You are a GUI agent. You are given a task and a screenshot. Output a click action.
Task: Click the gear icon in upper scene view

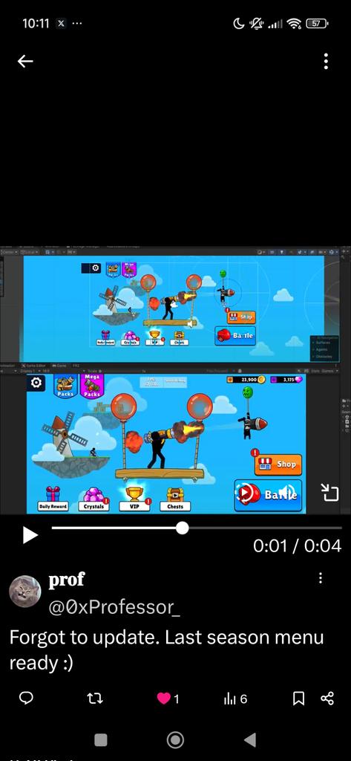tap(96, 268)
